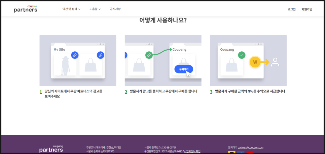Screen dimensions: 325x154
Task: Click the step 2 illustration with 구매하기 button
Action: coord(163,60)
